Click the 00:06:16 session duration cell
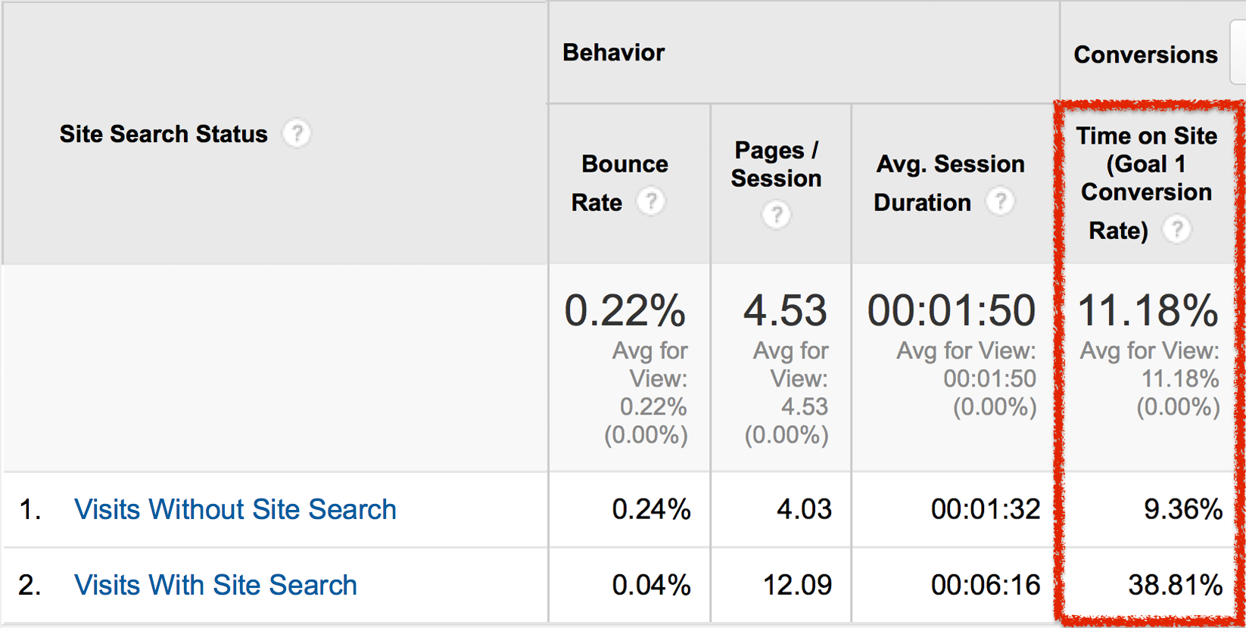 pyautogui.click(x=986, y=585)
